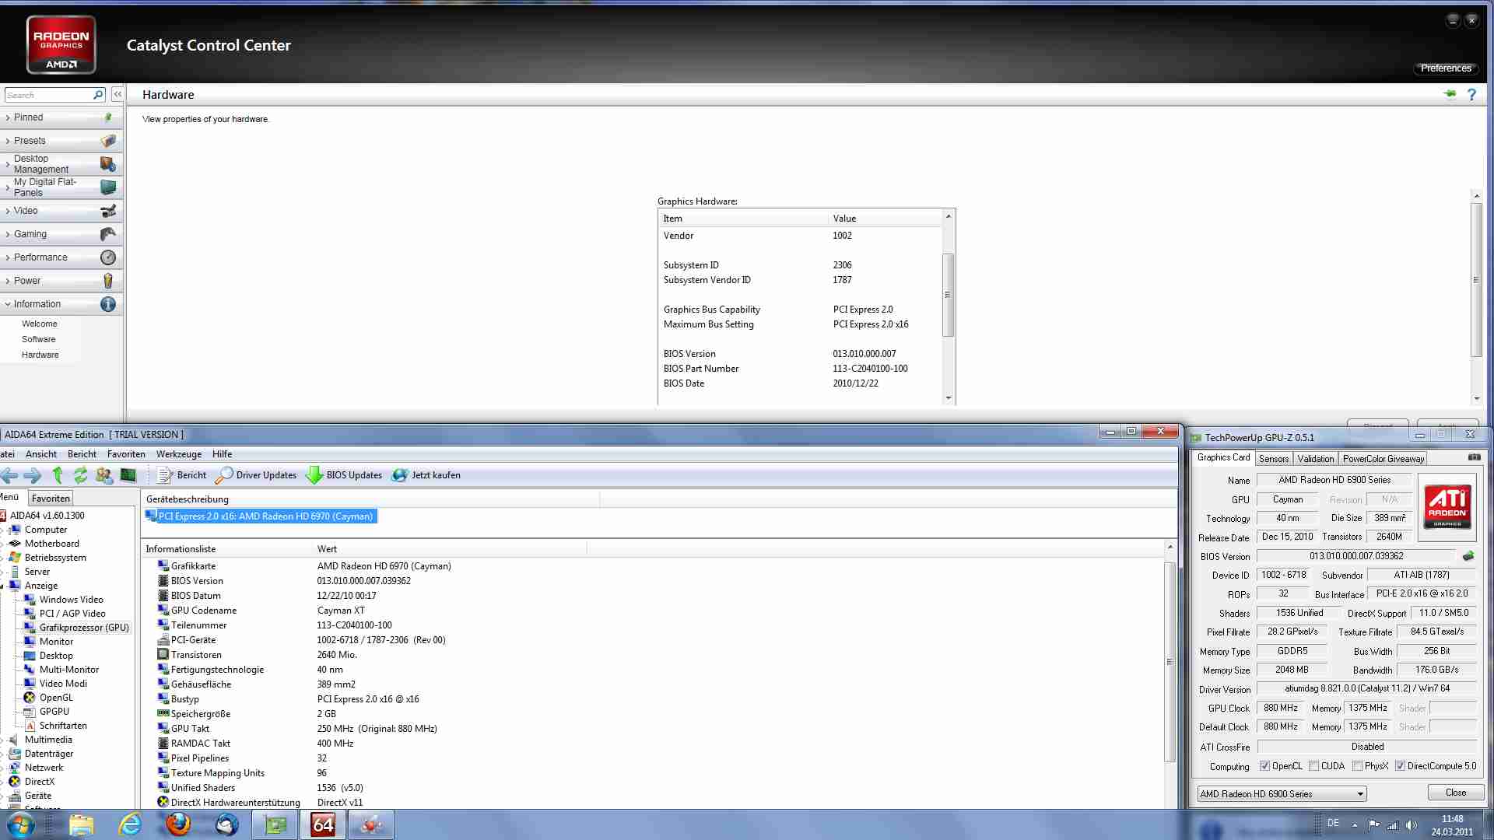Open Windows Explorer from taskbar
The height and width of the screenshot is (840, 1494).
(x=81, y=824)
